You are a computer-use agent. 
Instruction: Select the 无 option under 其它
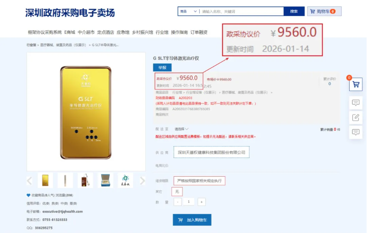177,191
